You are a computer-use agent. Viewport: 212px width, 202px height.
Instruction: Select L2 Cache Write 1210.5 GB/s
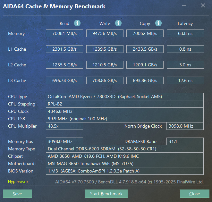[105, 65]
